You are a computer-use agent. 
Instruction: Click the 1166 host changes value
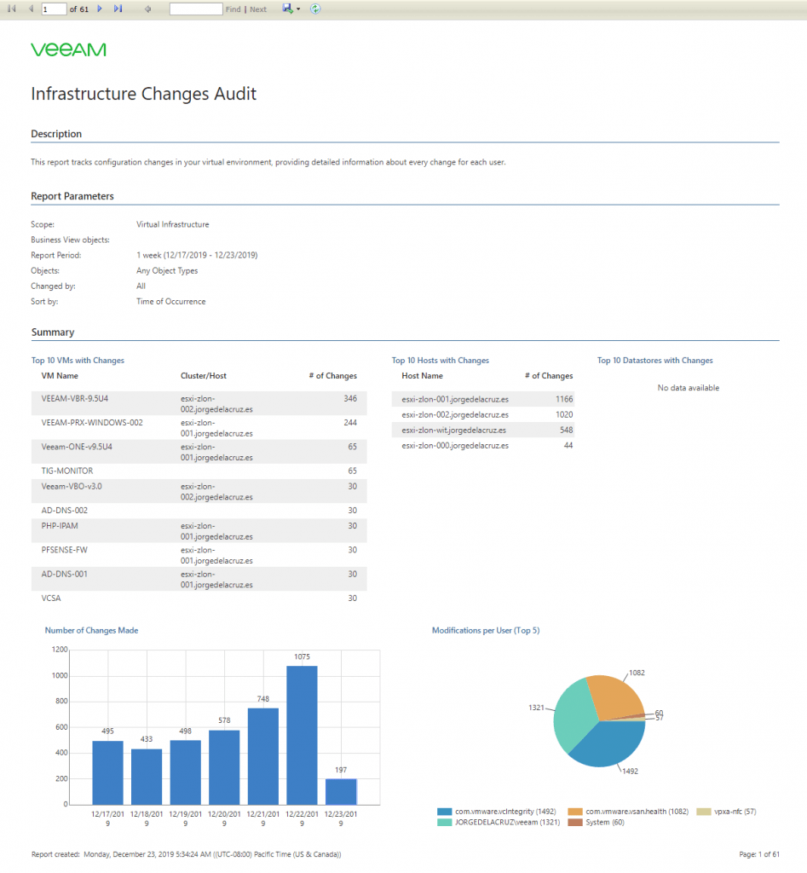[x=564, y=399]
